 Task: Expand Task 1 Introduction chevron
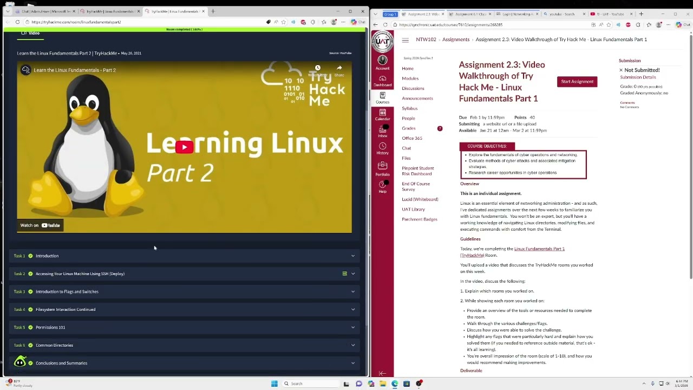353,256
